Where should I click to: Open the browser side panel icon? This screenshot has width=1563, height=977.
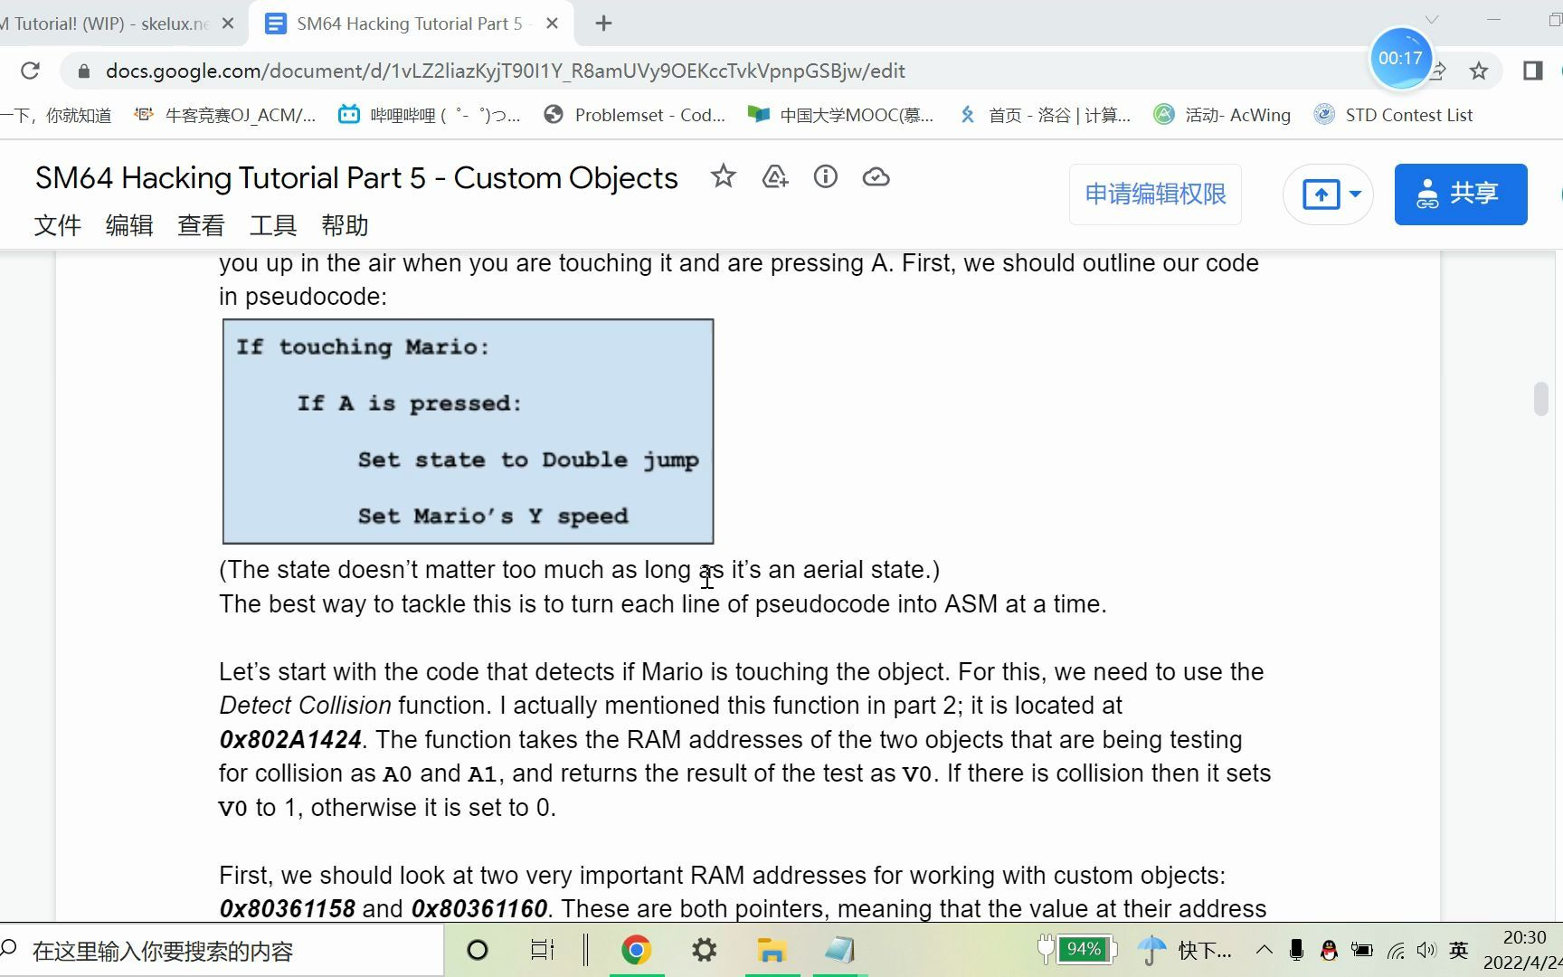(x=1533, y=71)
